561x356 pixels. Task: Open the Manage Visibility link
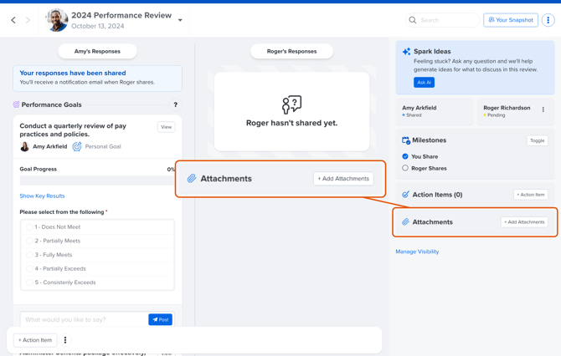(x=417, y=252)
